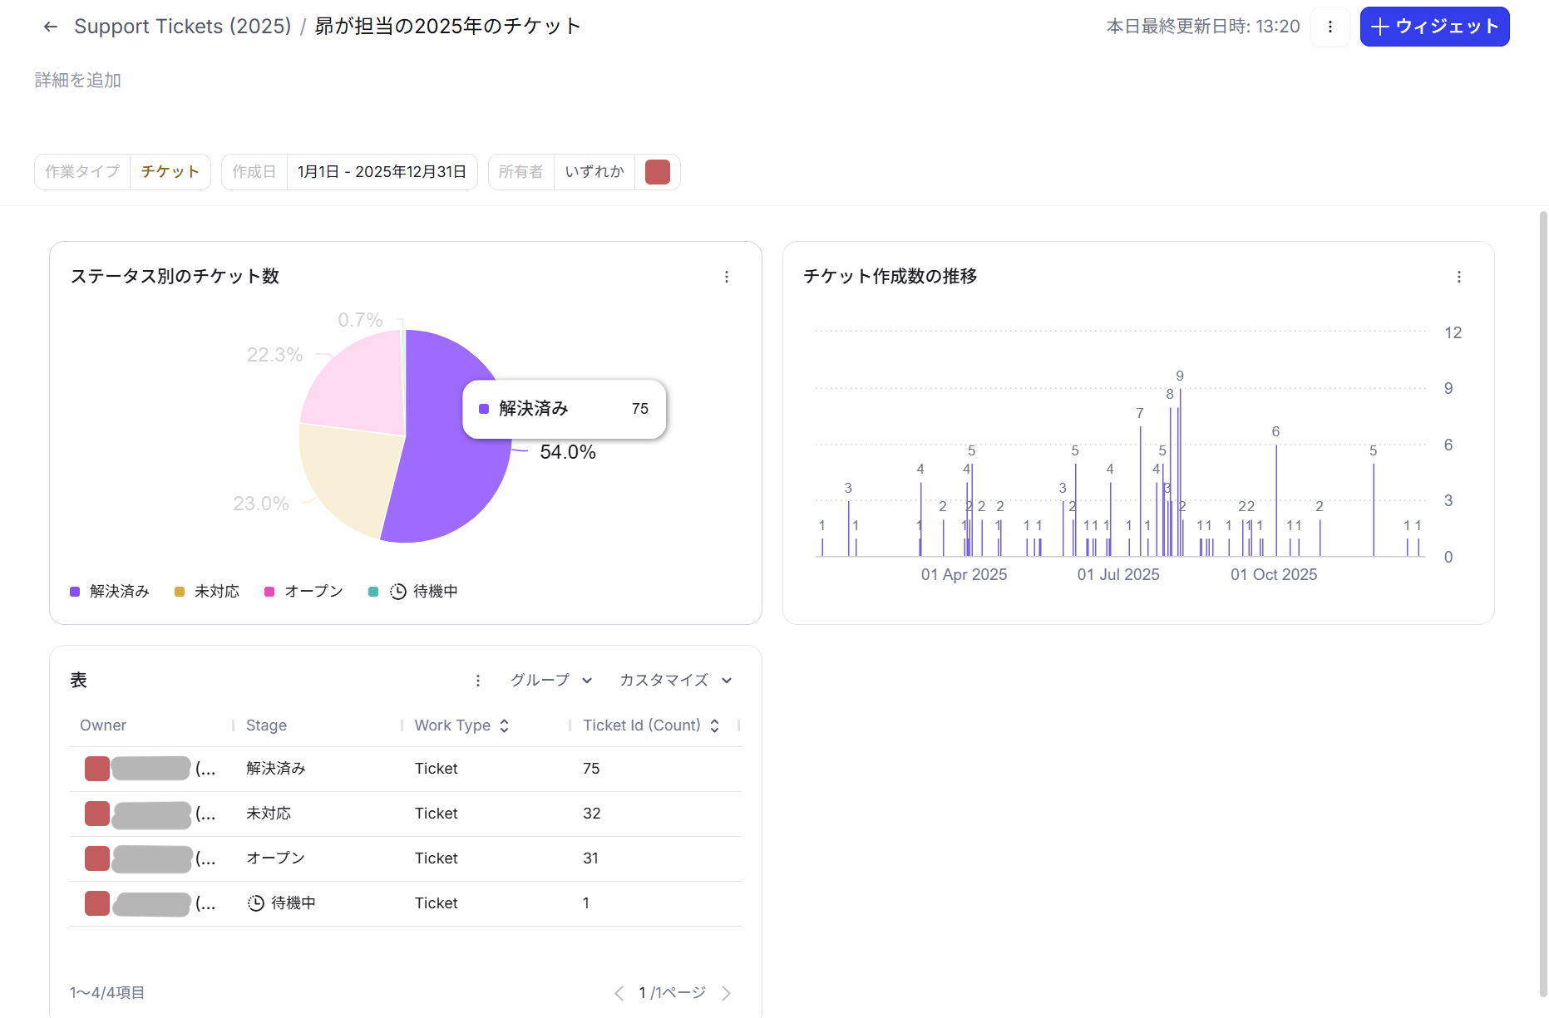Open the header three-dot menu

point(1329,26)
